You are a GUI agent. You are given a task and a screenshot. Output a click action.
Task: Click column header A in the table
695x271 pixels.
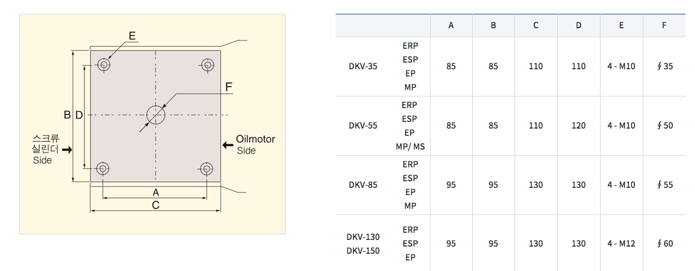pyautogui.click(x=451, y=25)
